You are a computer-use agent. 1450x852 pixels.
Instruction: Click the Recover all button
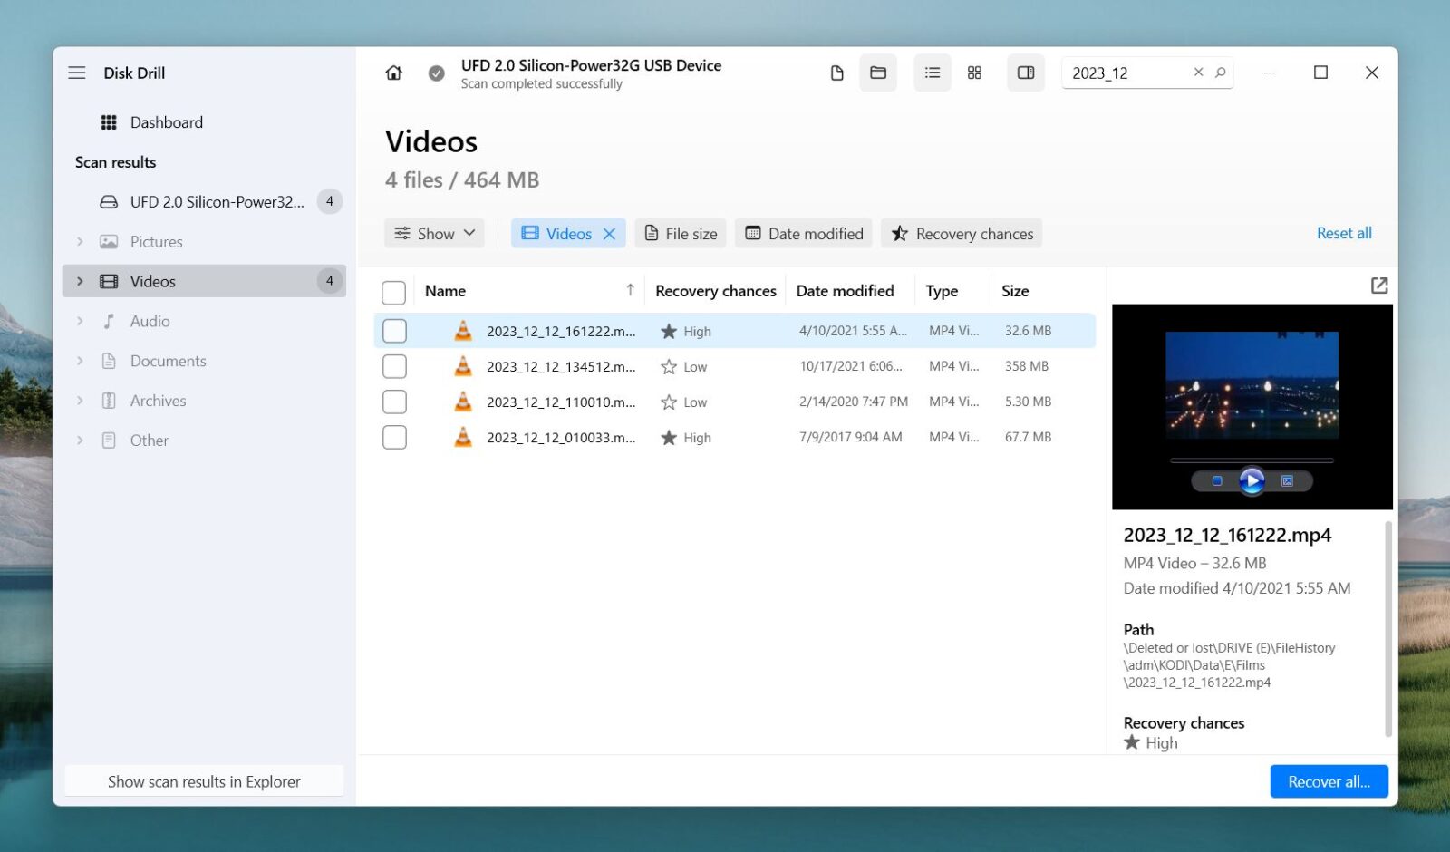pyautogui.click(x=1329, y=780)
